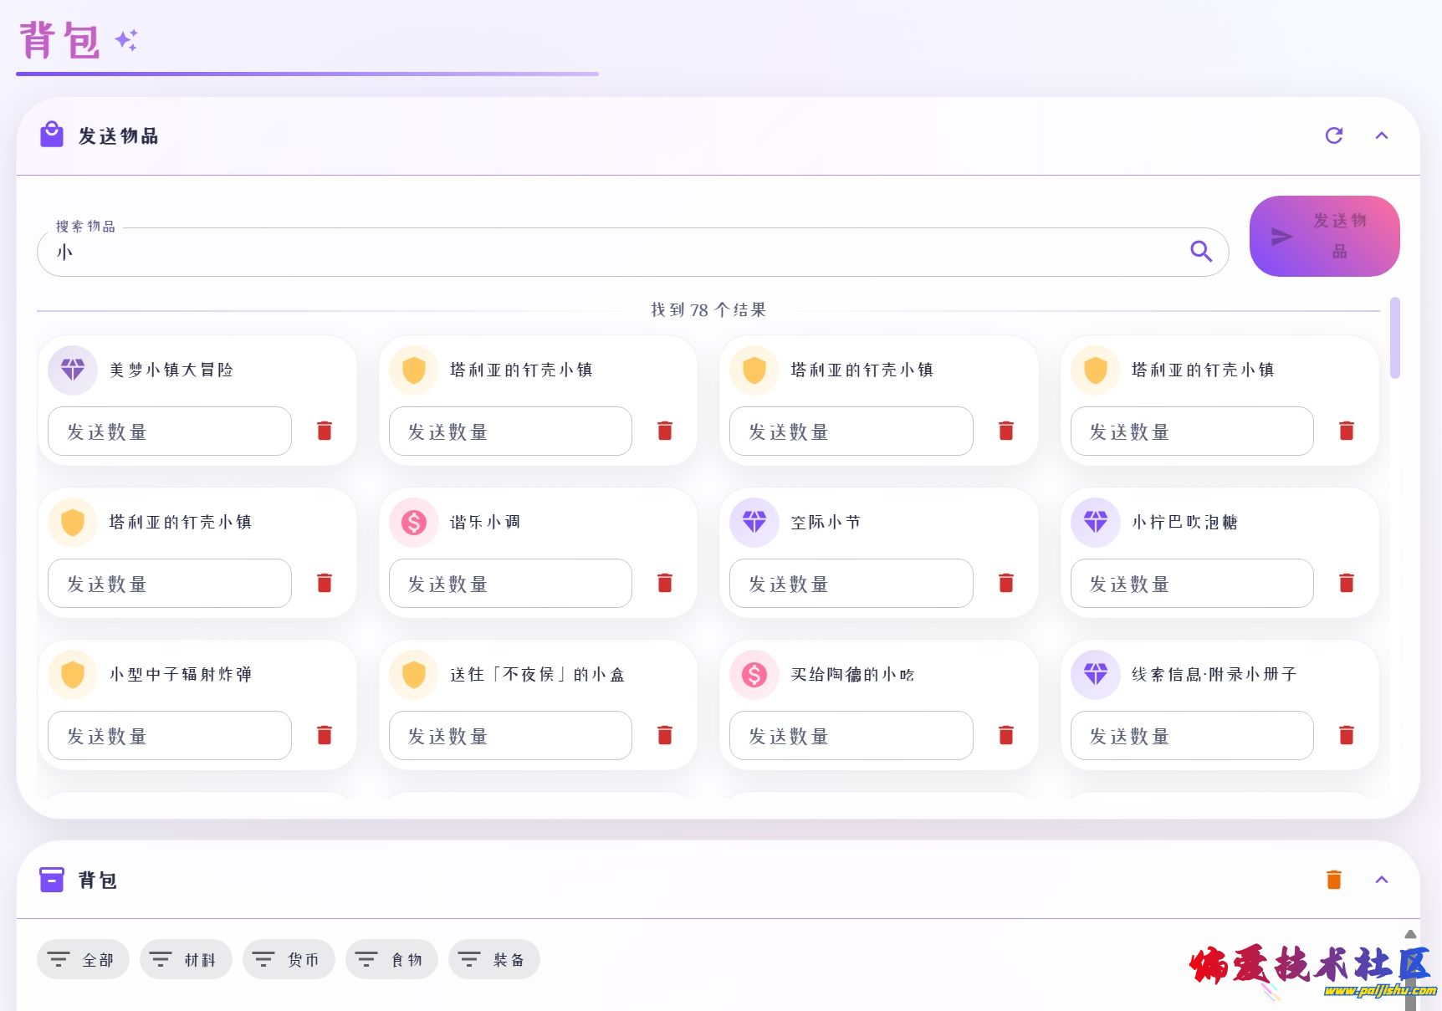Image resolution: width=1442 pixels, height=1011 pixels.
Task: Collapse the 发送物品 panel
Action: 1382,135
